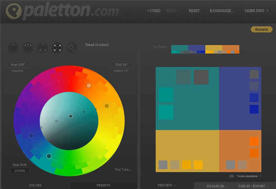Screen dimensions: 276x189
Task: Select the highlighted Tetrad (4-colors) mode icon
Action: [x=57, y=48]
